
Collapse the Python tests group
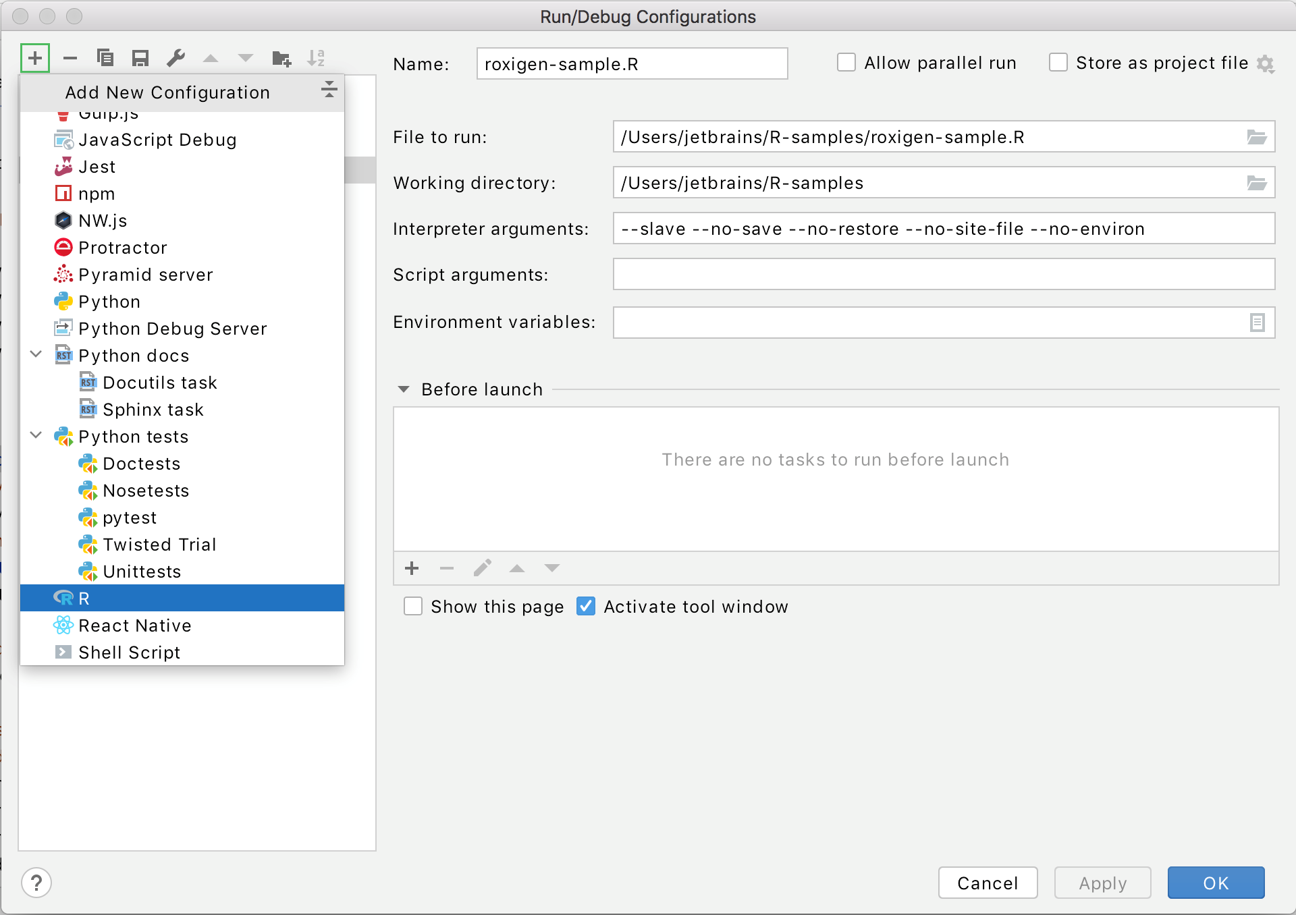pyautogui.click(x=36, y=436)
